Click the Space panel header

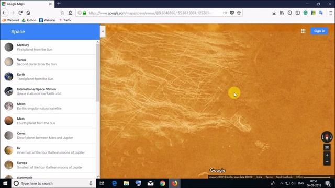(50, 31)
